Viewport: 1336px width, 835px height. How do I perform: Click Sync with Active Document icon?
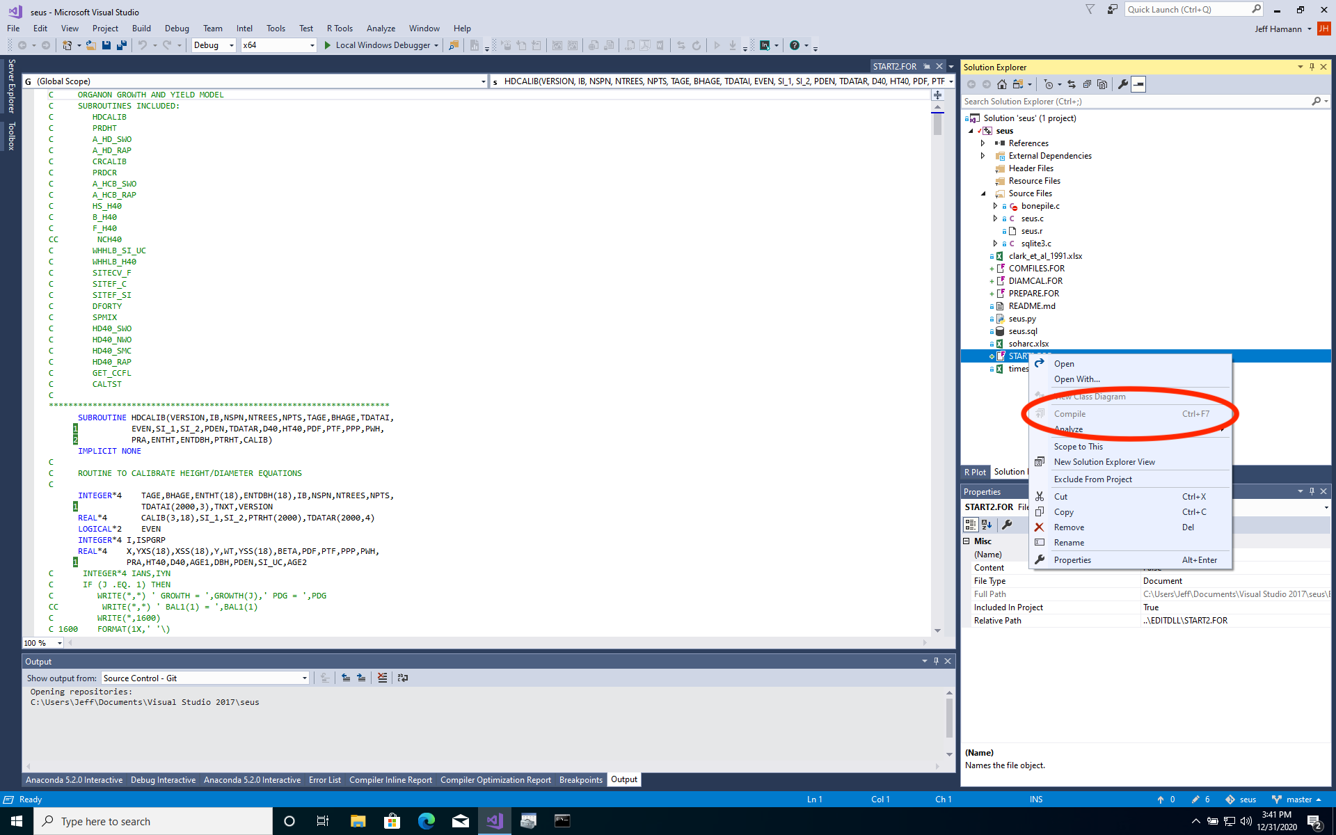click(x=1072, y=84)
